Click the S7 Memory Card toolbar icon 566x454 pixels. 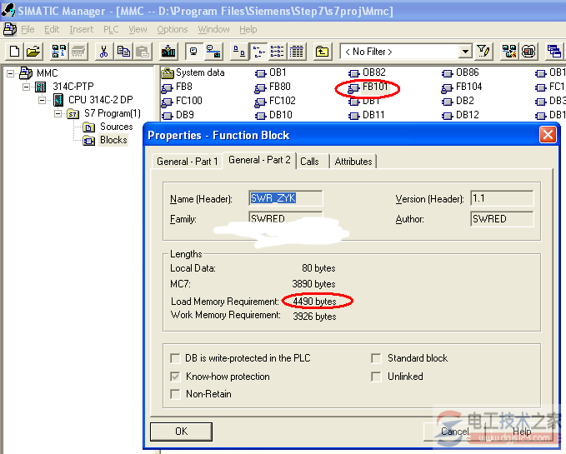[78, 52]
